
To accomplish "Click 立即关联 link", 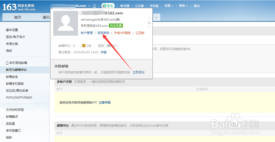I will [105, 103].
